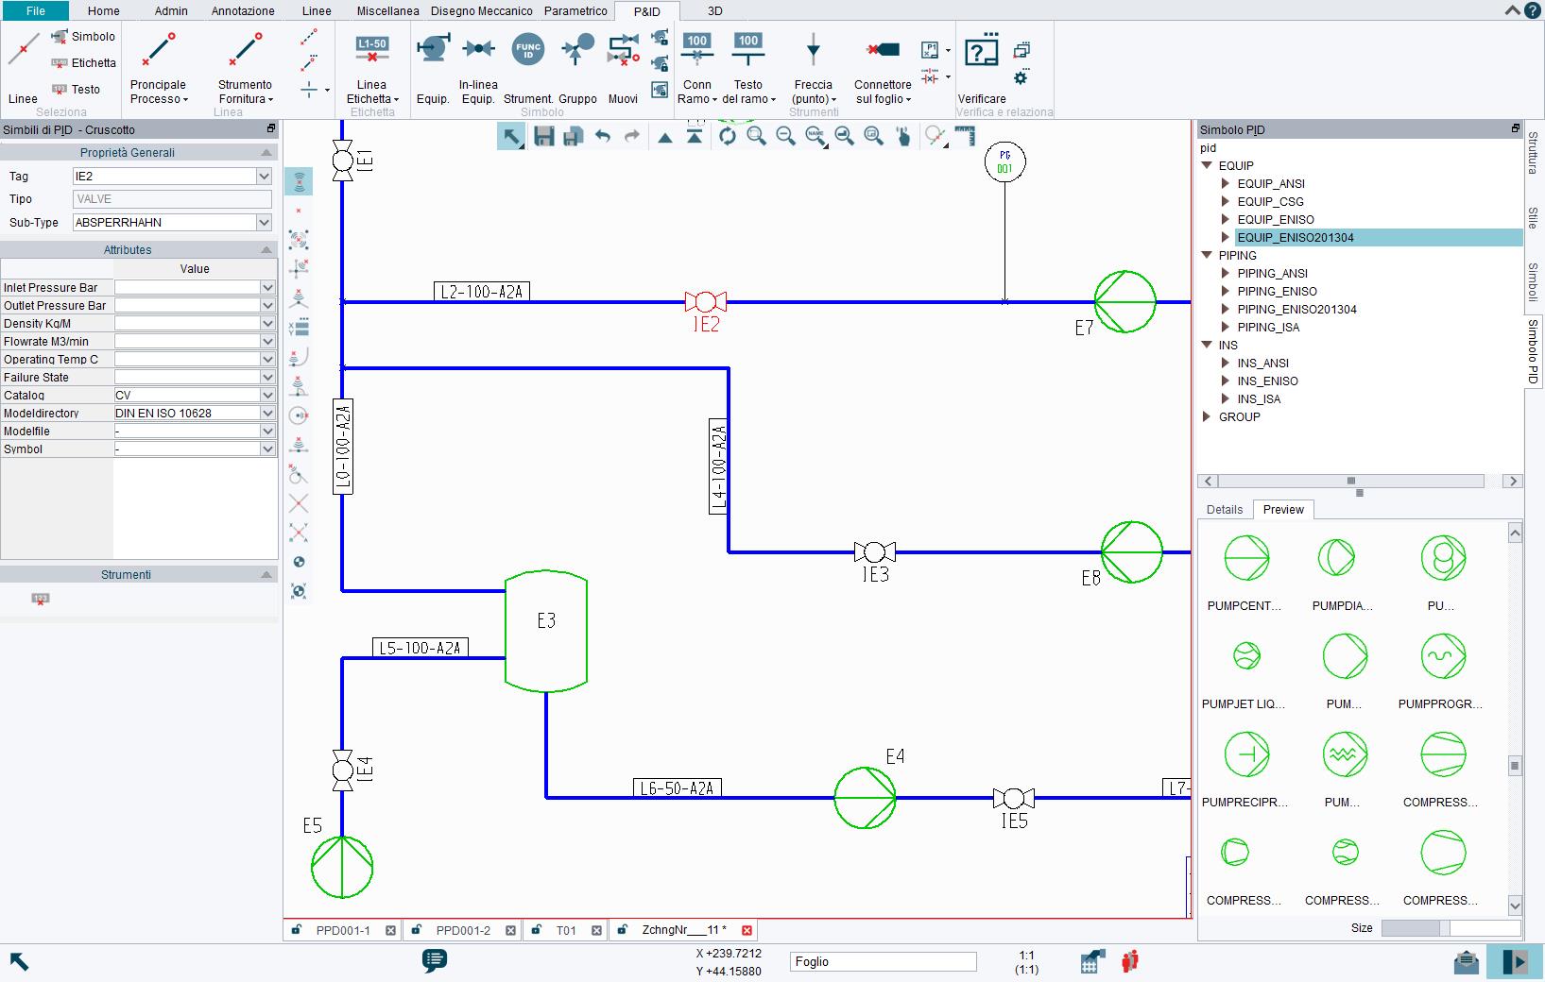Select the Zoom Out magnifier icon
This screenshot has width=1545, height=982.
point(783,136)
